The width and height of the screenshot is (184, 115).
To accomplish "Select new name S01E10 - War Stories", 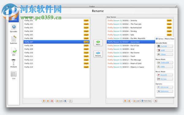I will point(131,53).
